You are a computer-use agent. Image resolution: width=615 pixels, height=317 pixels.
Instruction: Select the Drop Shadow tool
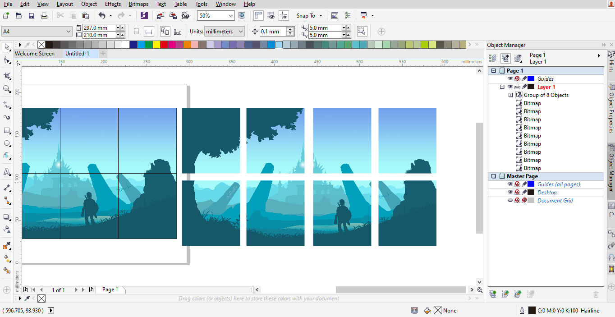point(7,217)
